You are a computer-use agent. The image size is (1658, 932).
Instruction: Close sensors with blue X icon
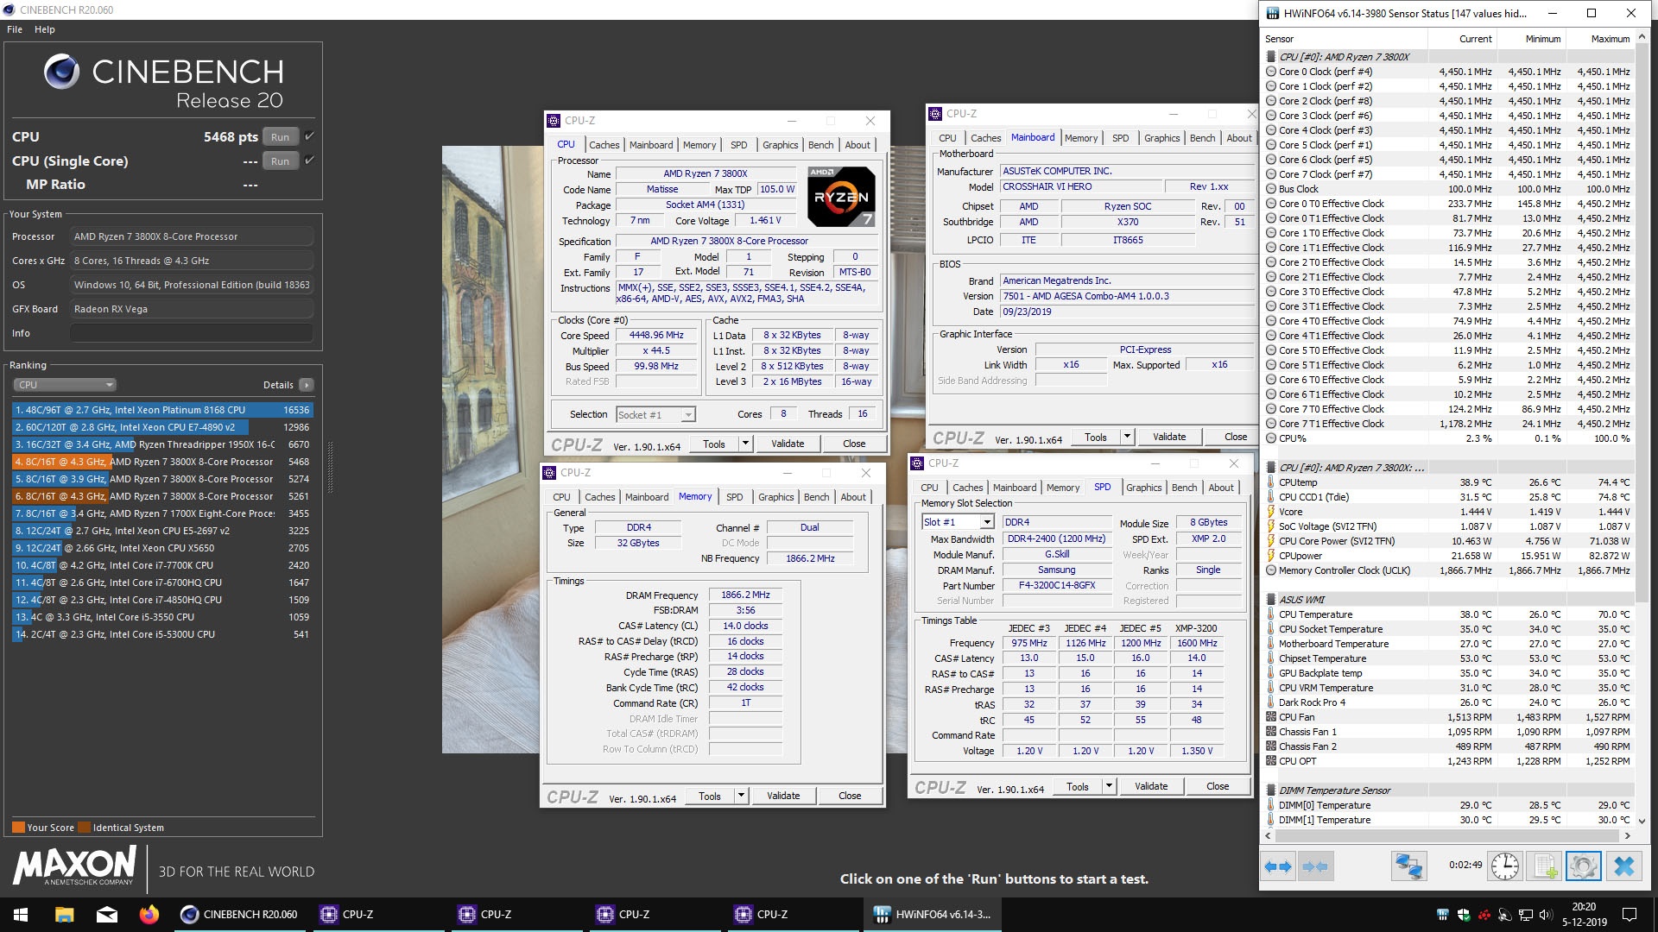pyautogui.click(x=1623, y=866)
